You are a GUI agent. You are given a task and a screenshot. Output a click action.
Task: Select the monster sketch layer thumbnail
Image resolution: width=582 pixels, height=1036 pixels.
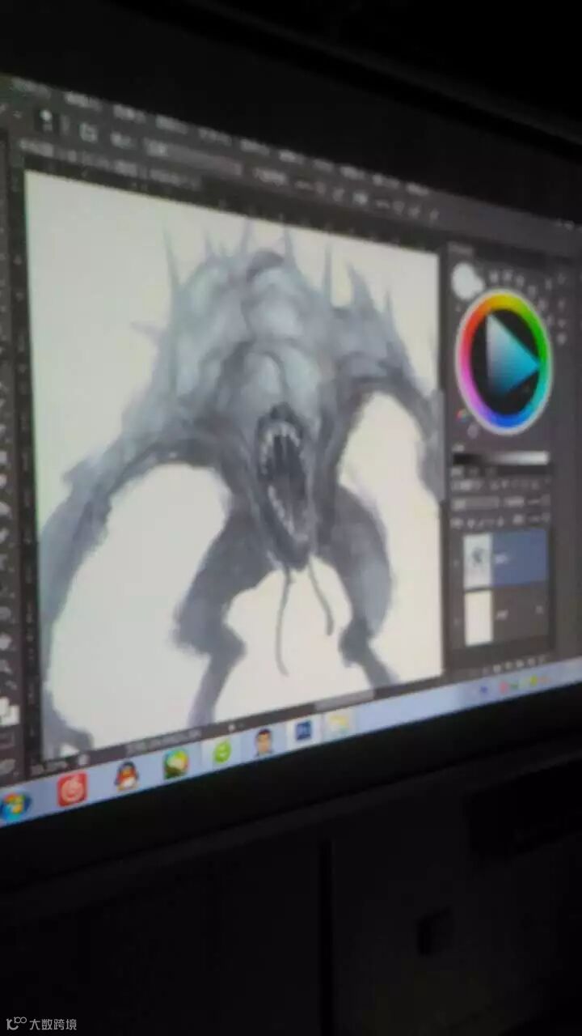click(478, 559)
